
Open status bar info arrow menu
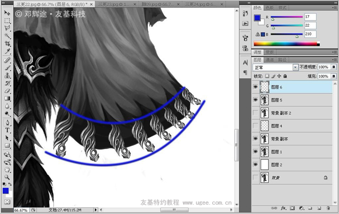tap(95, 210)
